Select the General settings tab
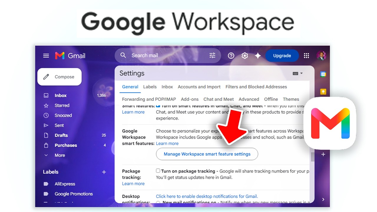The width and height of the screenshot is (377, 212). click(x=130, y=87)
